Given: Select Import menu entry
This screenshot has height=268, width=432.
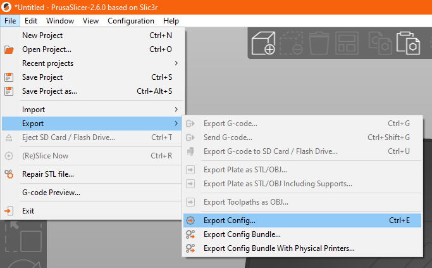Looking at the screenshot, I should pyautogui.click(x=93, y=110).
